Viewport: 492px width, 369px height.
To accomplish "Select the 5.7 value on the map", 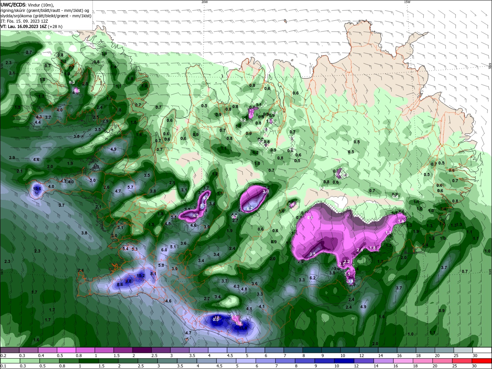I will point(130,187).
